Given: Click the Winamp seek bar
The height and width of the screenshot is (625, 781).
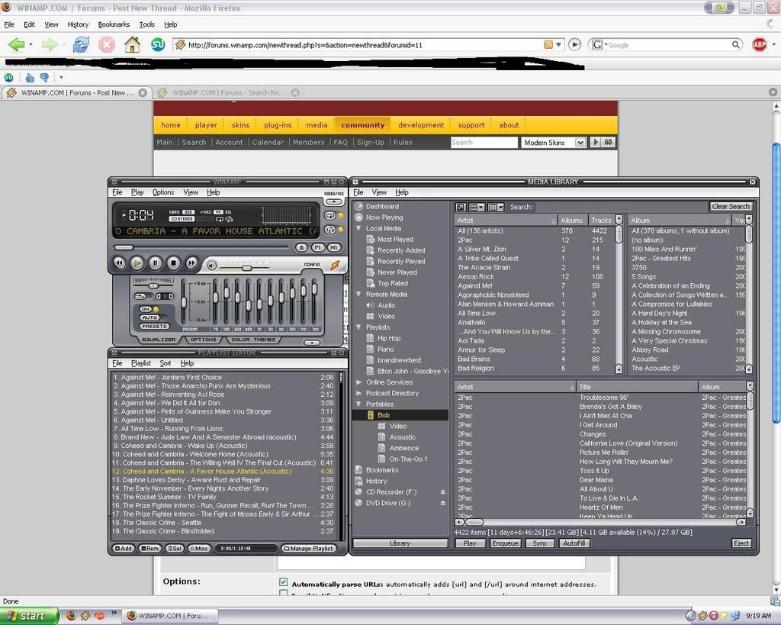Looking at the screenshot, I should pos(201,247).
